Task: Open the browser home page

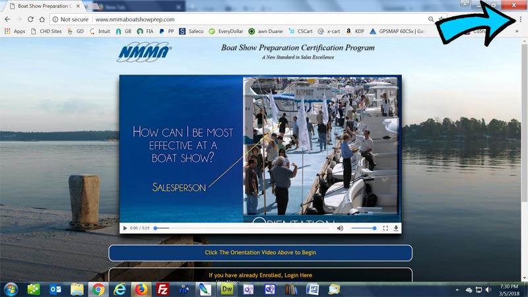Action: tap(42, 19)
